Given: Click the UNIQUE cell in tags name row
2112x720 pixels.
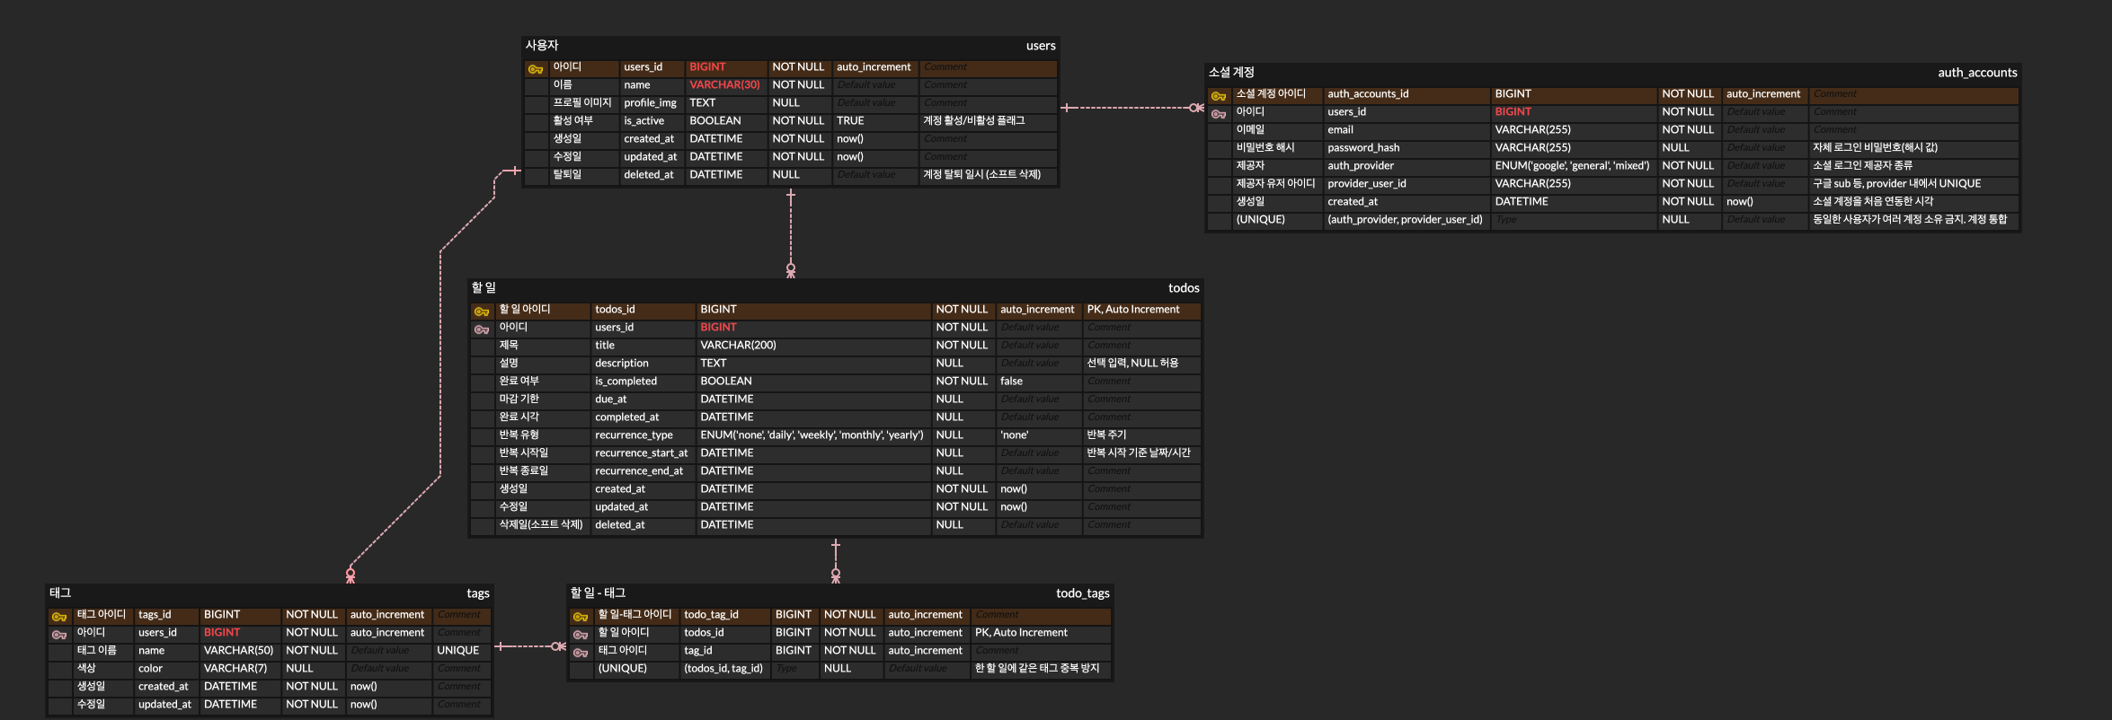Looking at the screenshot, I should pos(458,651).
